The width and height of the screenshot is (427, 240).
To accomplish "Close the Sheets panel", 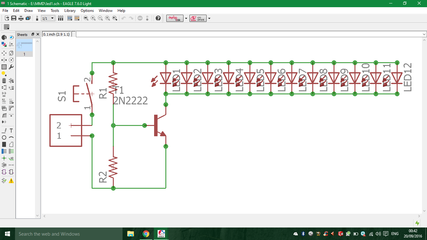I will point(38,34).
